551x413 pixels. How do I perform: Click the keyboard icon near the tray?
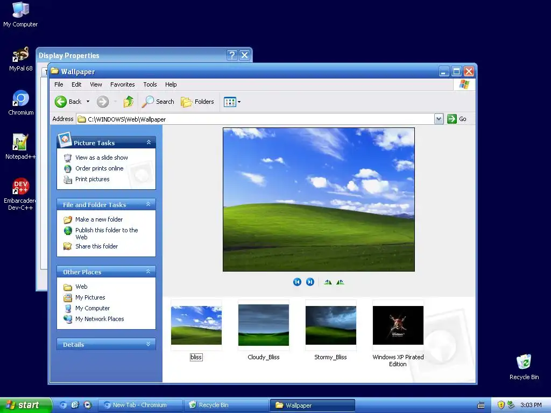[x=481, y=405]
